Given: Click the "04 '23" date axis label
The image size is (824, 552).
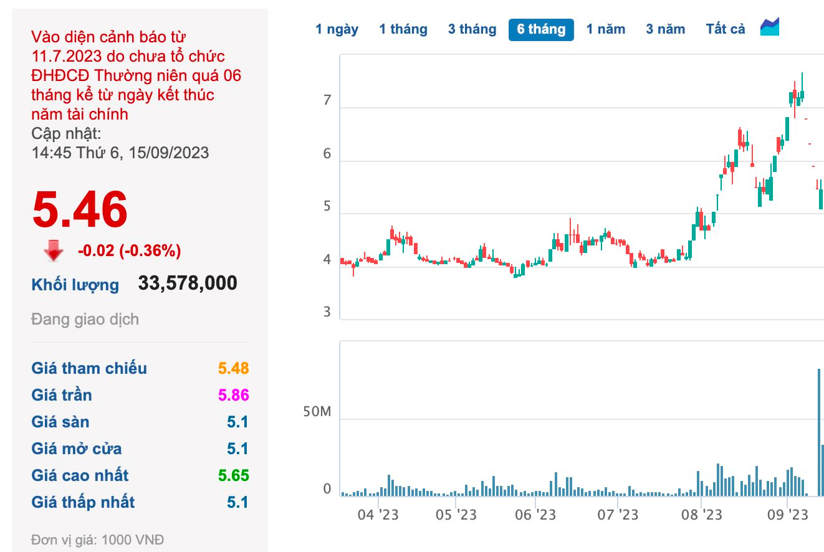Looking at the screenshot, I should click(x=379, y=515).
